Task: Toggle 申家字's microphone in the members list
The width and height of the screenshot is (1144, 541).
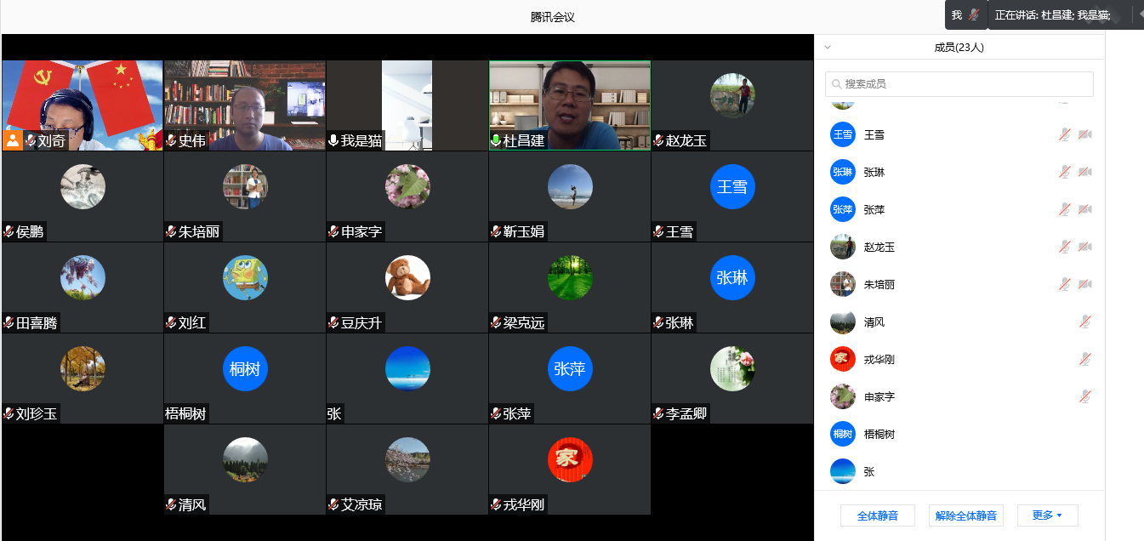Action: (x=1085, y=396)
